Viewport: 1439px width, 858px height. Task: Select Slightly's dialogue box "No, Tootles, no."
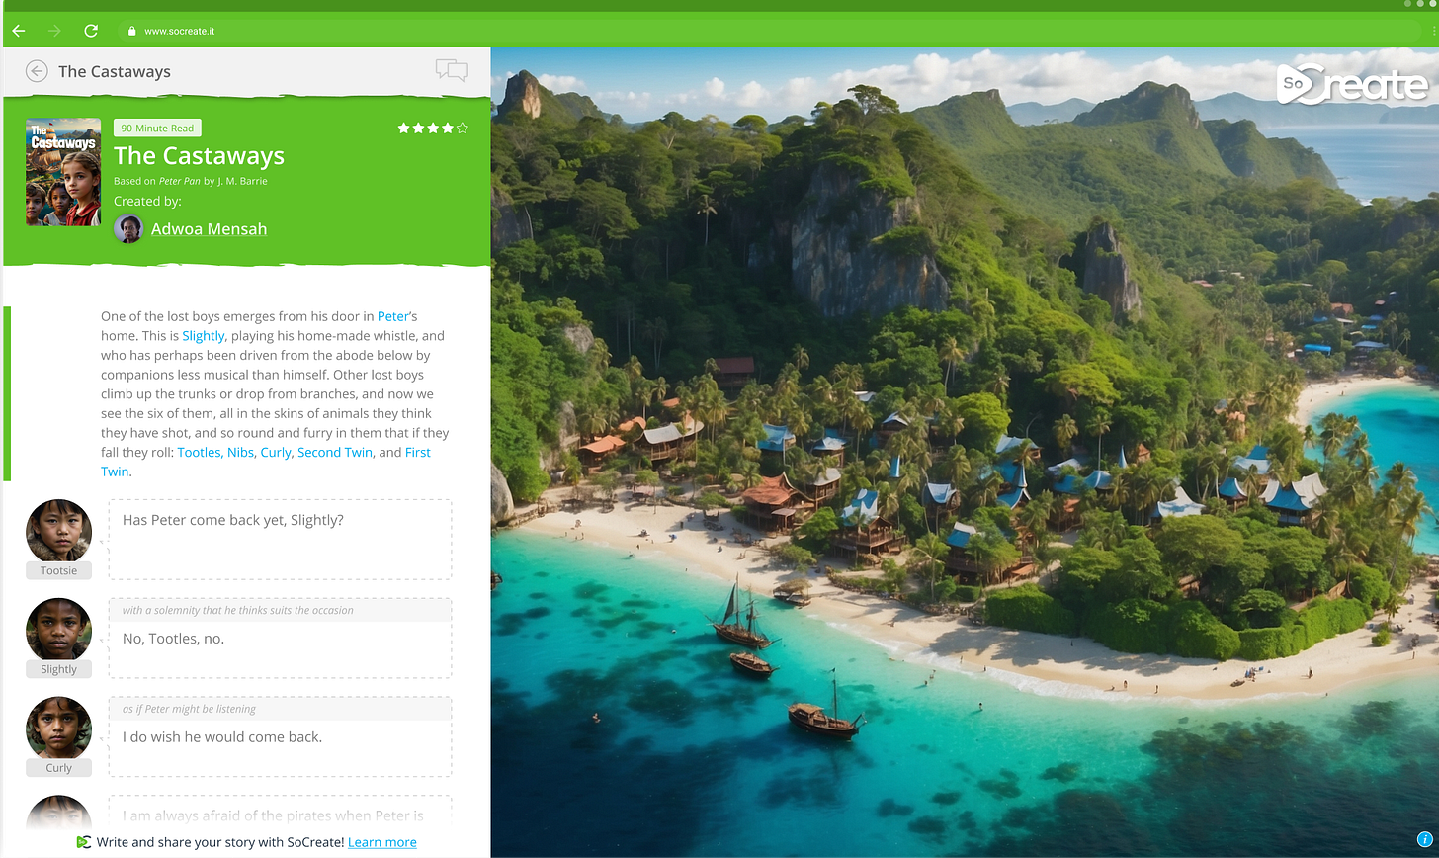(x=280, y=638)
